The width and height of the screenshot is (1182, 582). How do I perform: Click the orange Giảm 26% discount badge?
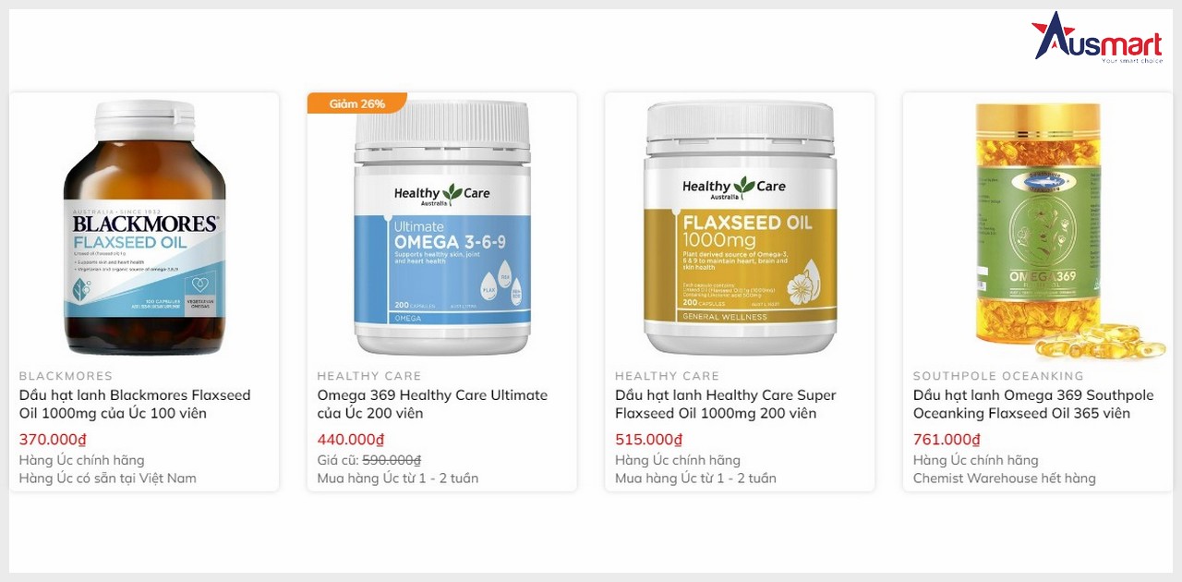[x=356, y=103]
